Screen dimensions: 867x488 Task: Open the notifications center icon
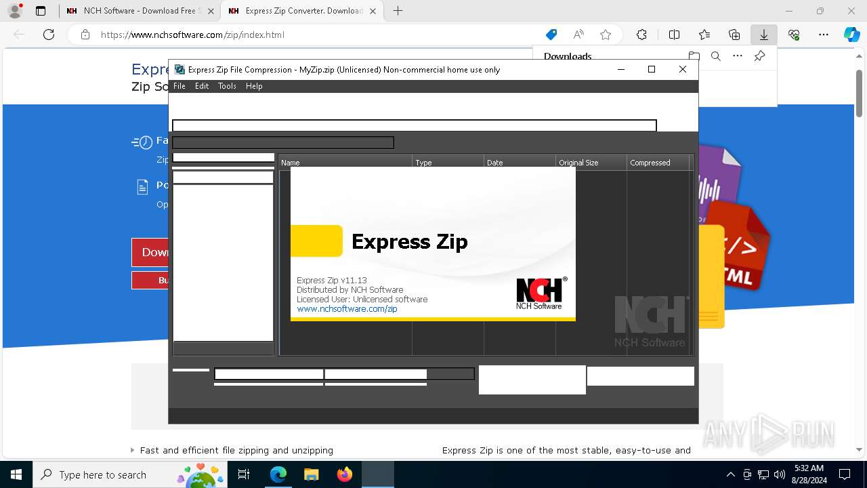[845, 474]
